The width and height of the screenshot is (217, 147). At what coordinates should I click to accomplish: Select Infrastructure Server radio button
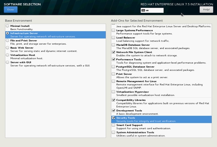point(8,33)
